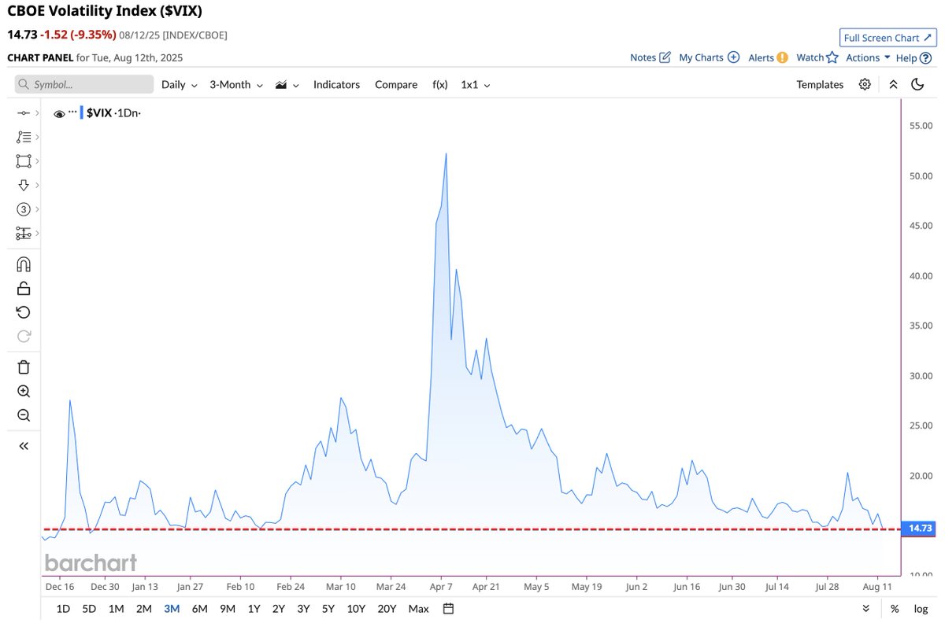Select the trend line drawing tool
Viewport: 945px width, 623px height.
click(x=24, y=112)
